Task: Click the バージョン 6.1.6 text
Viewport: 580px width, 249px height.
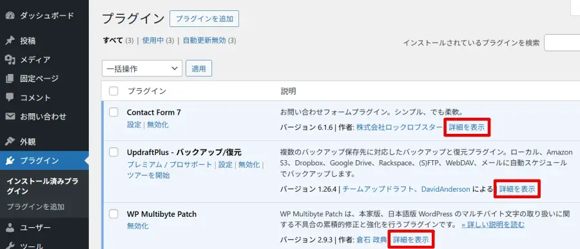Action: pos(307,127)
